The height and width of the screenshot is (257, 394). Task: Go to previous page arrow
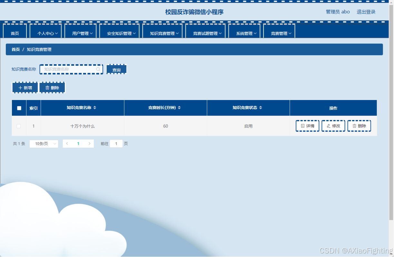point(67,144)
